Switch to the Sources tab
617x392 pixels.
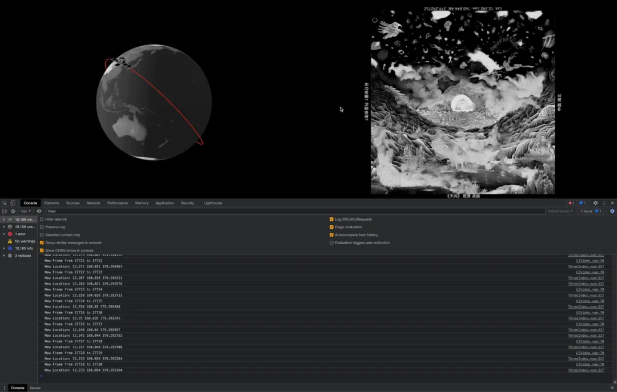click(x=73, y=203)
